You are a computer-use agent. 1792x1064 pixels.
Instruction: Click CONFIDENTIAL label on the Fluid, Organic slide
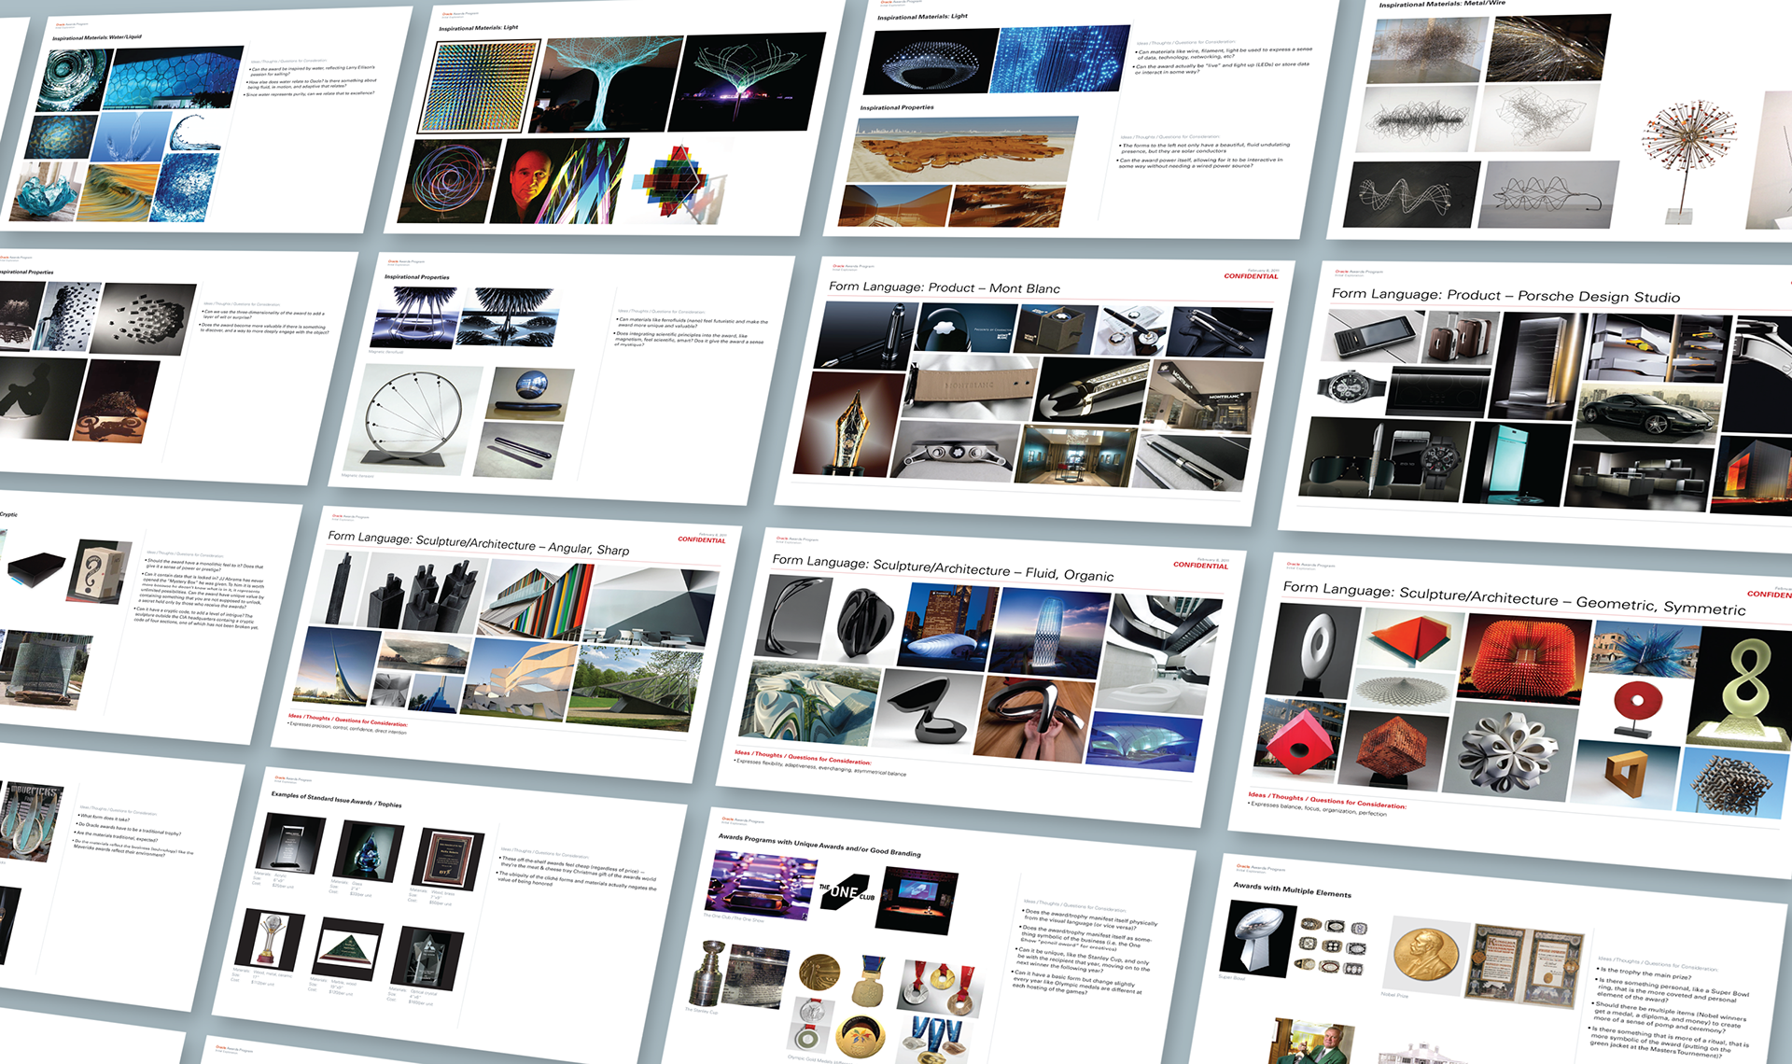pyautogui.click(x=1200, y=566)
